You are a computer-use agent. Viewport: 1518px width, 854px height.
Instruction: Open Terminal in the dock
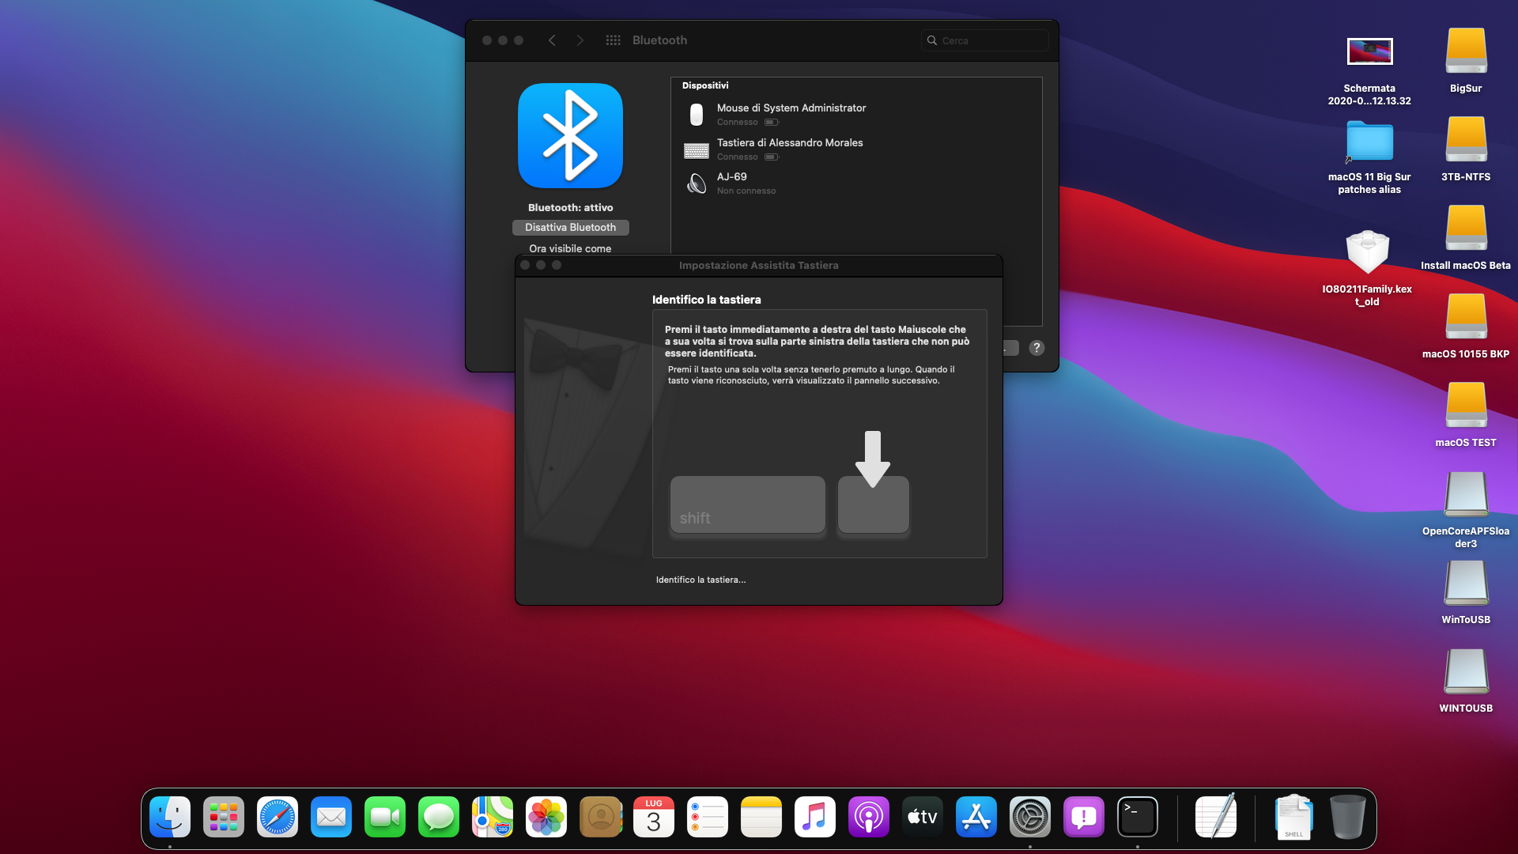pos(1137,817)
